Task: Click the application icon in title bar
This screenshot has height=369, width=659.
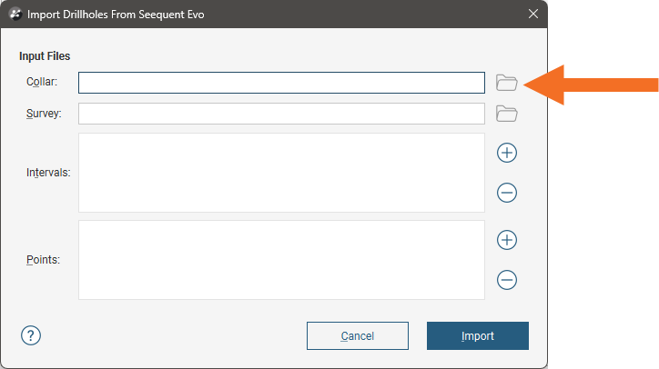Action: (x=15, y=14)
